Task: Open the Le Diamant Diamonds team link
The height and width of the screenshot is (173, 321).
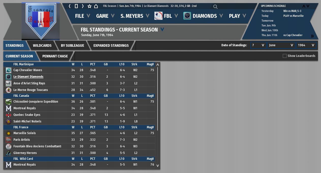Action: [x=28, y=77]
